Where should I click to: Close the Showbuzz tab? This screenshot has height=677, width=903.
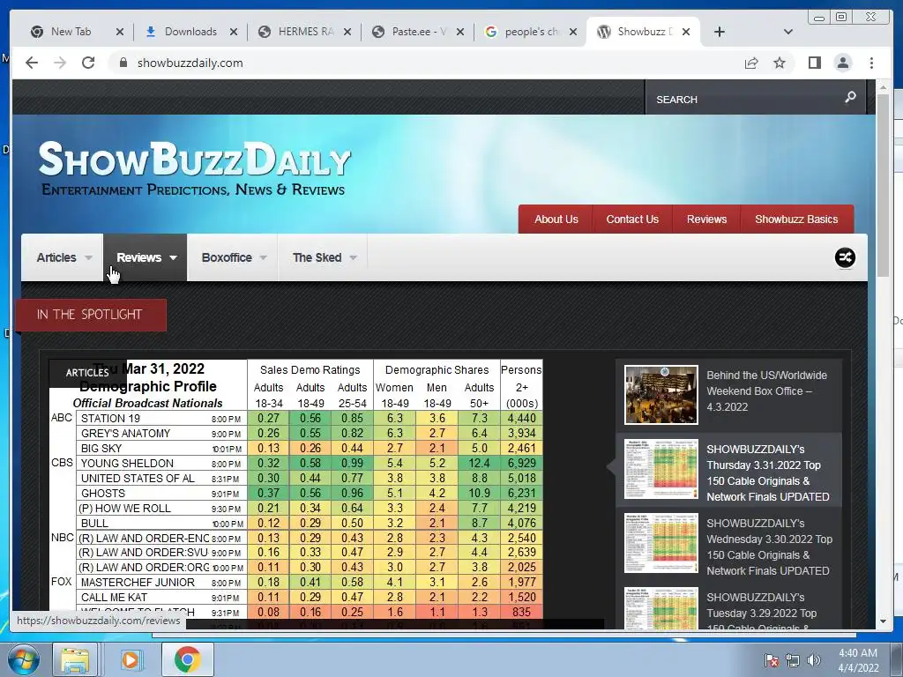pos(686,32)
